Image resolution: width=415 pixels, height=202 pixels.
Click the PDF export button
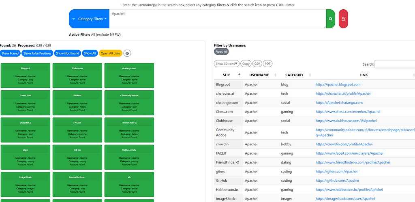(x=267, y=64)
